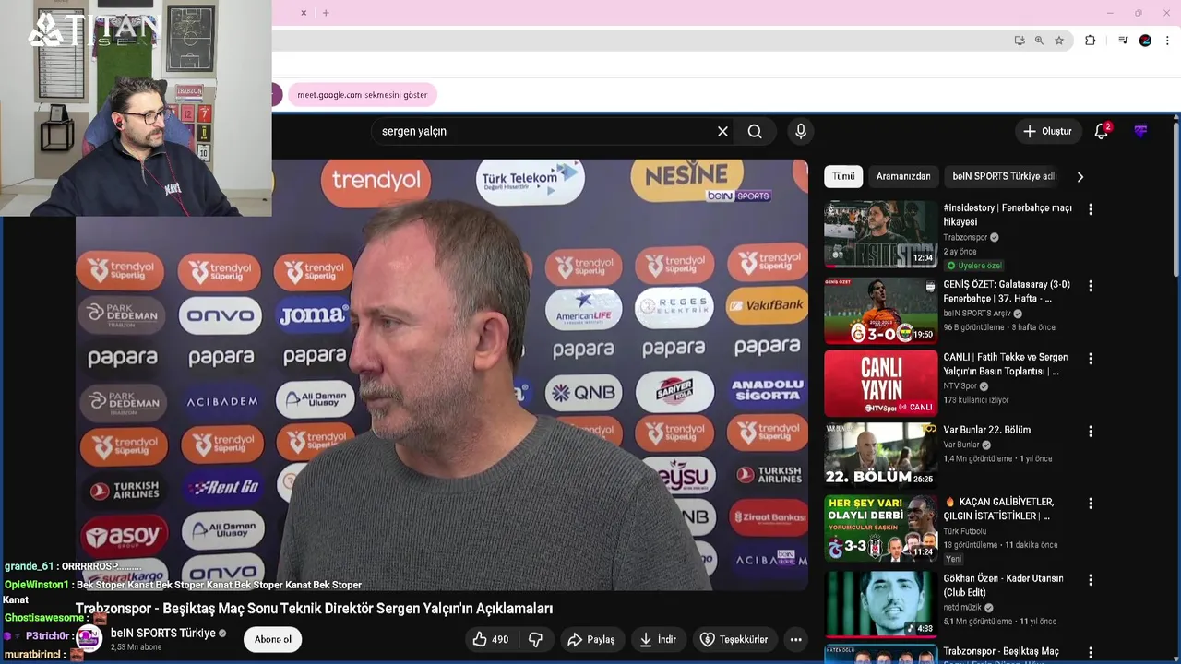
Task: Click the zoom magnifier in address bar
Action: pos(1039,41)
